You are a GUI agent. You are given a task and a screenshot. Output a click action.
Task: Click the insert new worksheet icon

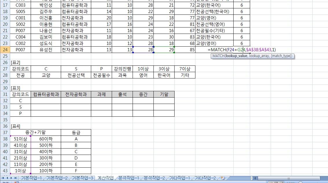(x=223, y=178)
